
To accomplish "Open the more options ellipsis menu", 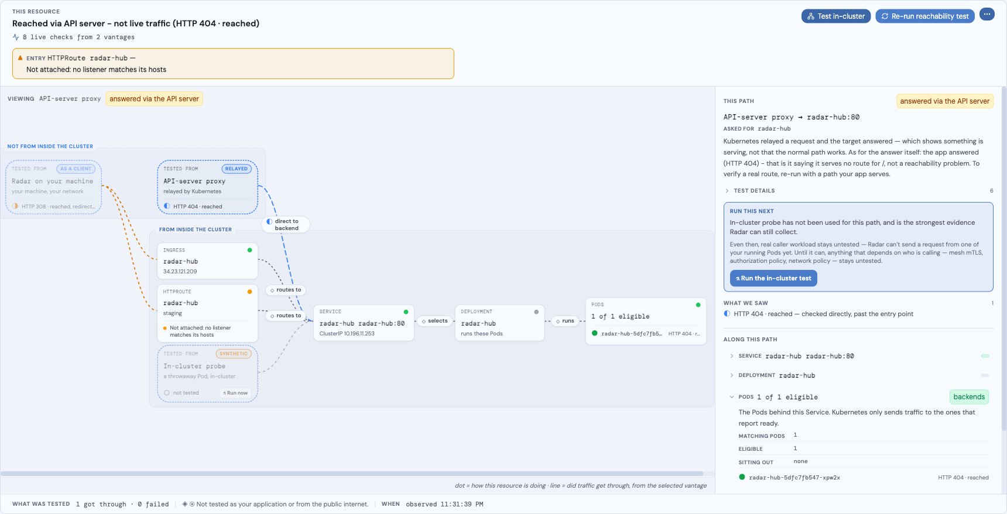I will 987,14.
